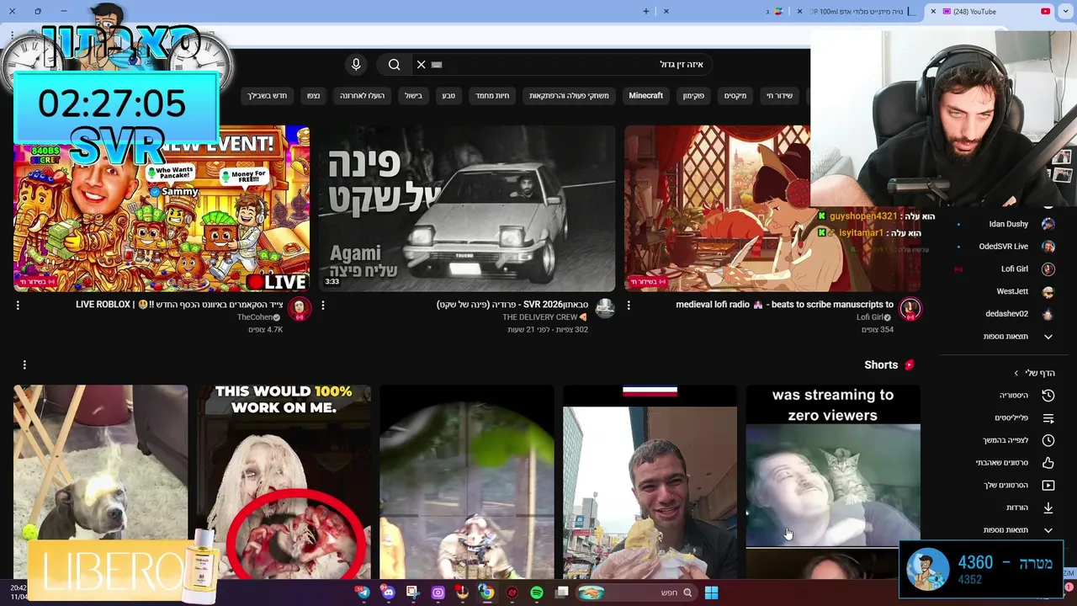Open options menu for LIVE ROBLOX video
1077x606 pixels.
point(18,306)
